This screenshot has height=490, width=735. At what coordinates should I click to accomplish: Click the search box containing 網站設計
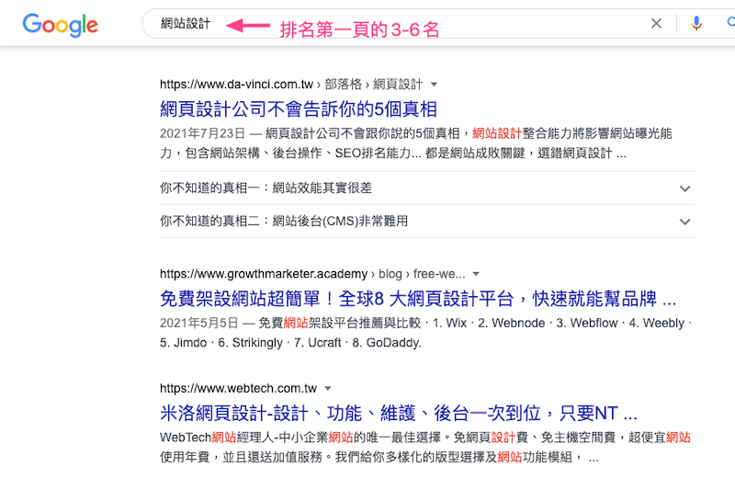click(x=438, y=24)
